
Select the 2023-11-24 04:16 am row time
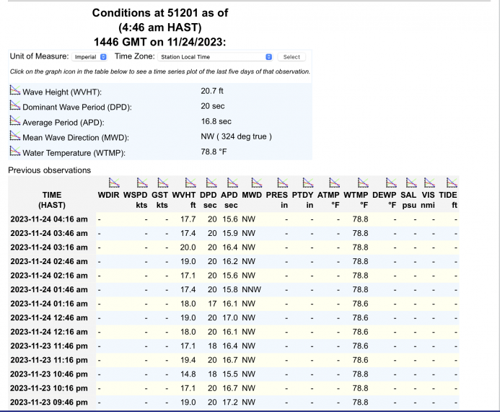49,219
